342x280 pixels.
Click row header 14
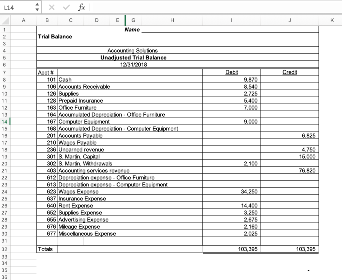4,122
